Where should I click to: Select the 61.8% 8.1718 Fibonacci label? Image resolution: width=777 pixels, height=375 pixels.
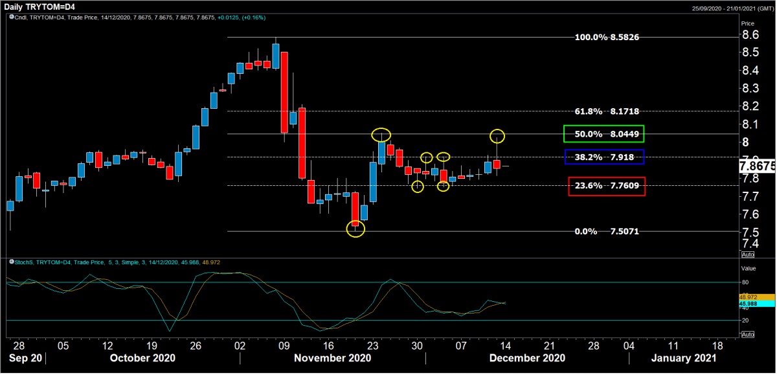(607, 111)
